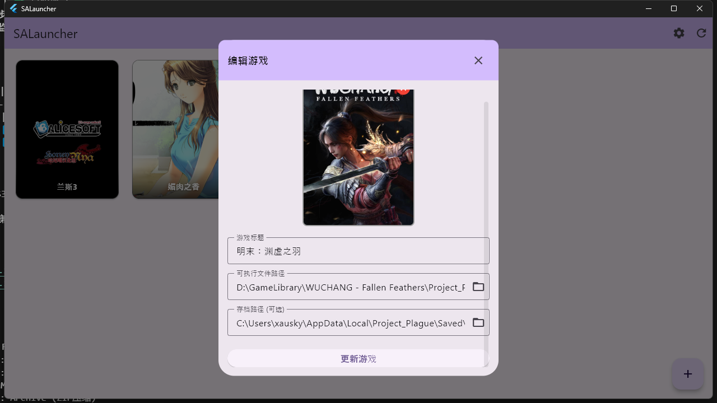Select the 兰斯3 game card

coord(67,129)
